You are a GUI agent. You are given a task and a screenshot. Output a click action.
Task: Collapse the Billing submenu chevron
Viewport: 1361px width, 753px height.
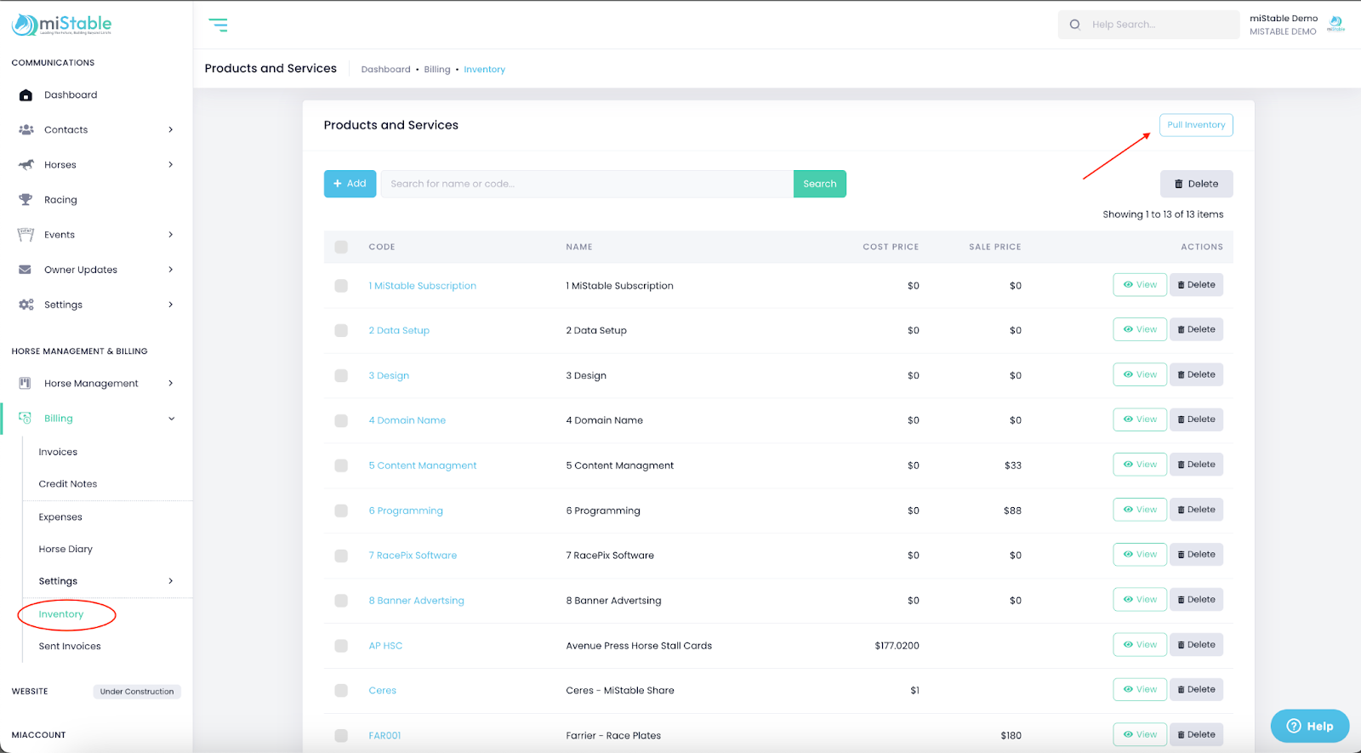171,419
